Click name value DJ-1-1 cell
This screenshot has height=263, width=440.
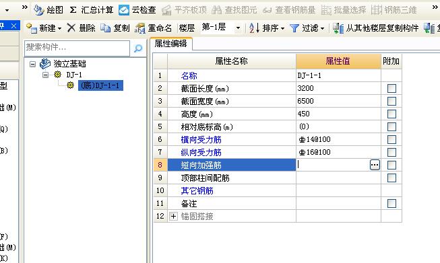click(x=338, y=75)
